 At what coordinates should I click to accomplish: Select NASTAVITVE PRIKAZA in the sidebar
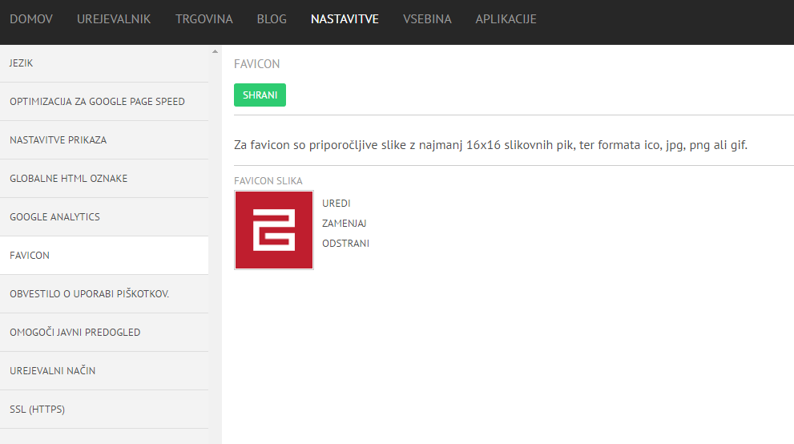104,140
